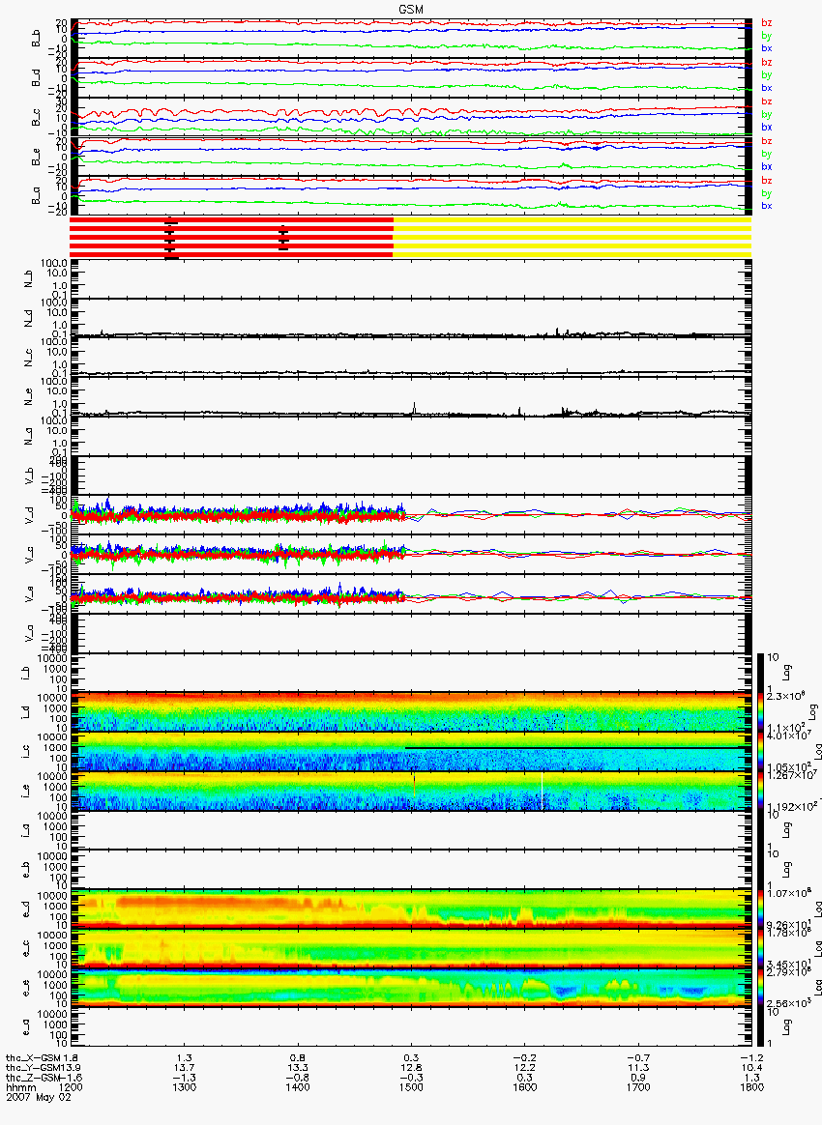The height and width of the screenshot is (1125, 822).
Task: Click the 4.01×10⁷ color scale value
Action: [x=791, y=735]
